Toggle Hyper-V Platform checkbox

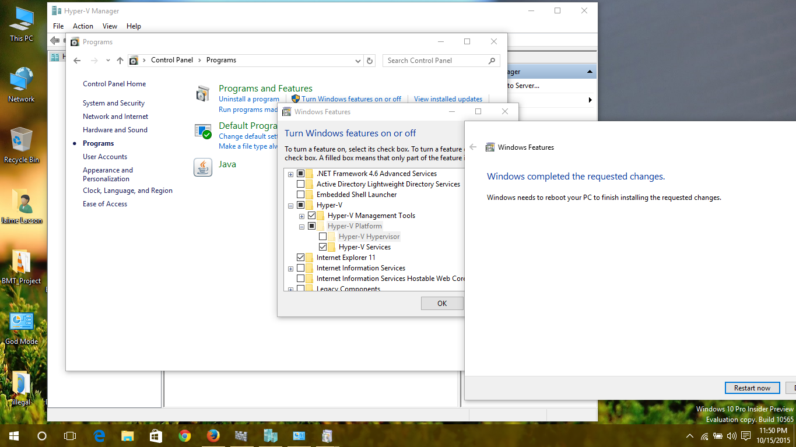[x=312, y=226]
